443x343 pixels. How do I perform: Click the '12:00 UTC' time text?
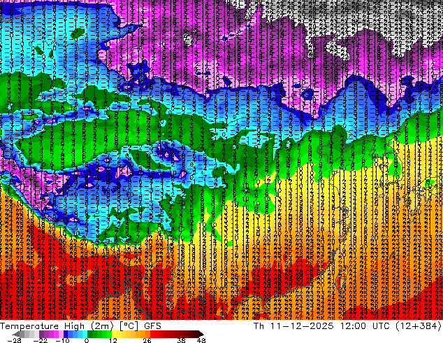click(365, 326)
